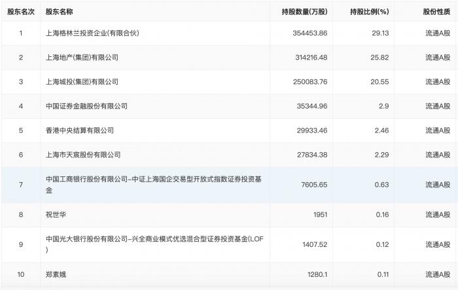Screen dimensions: 458x290
Task: Click percentage value 0.12
Action: coord(382,244)
